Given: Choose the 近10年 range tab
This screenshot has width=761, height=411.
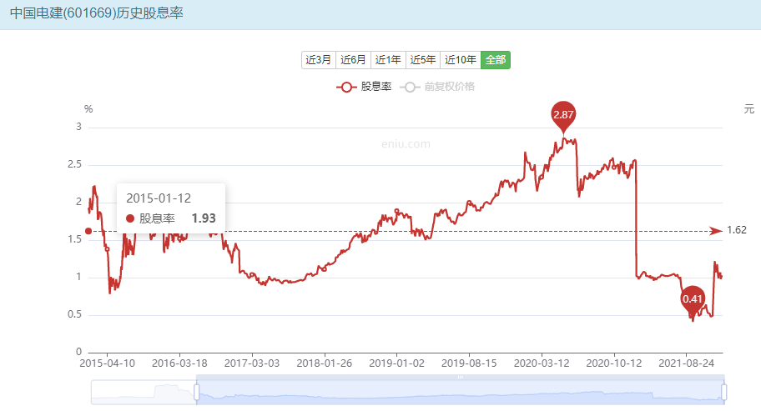Looking at the screenshot, I should point(461,60).
